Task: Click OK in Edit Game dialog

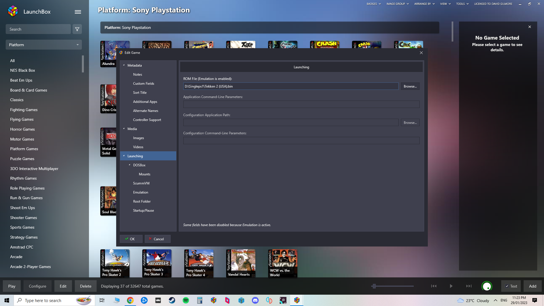Action: point(131,239)
